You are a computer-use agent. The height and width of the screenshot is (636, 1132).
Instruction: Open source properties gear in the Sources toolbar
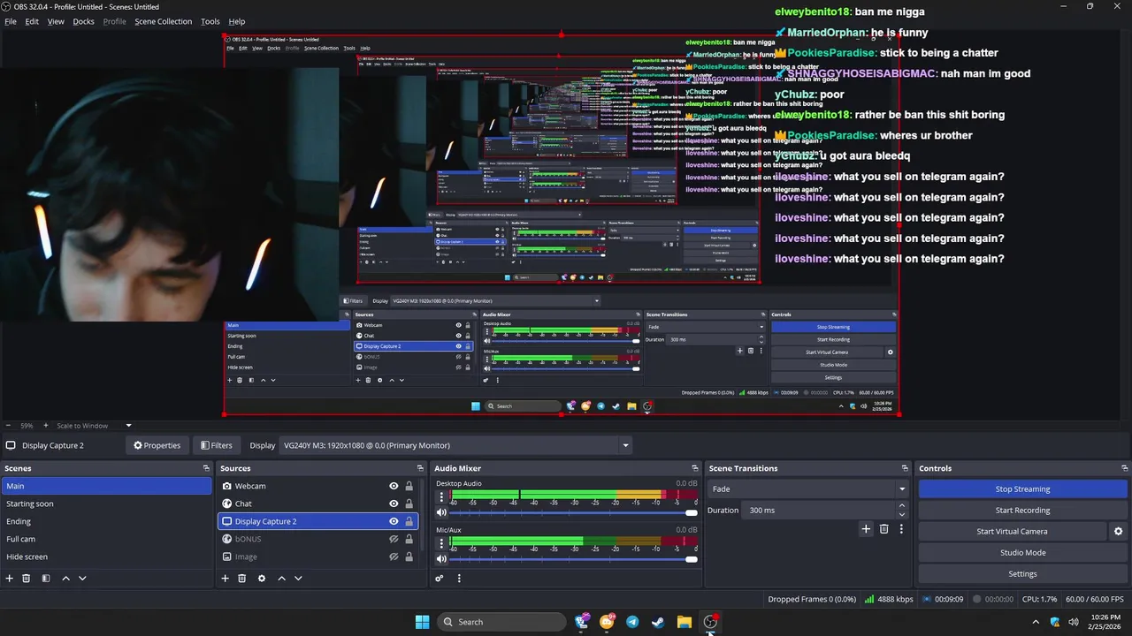click(262, 578)
